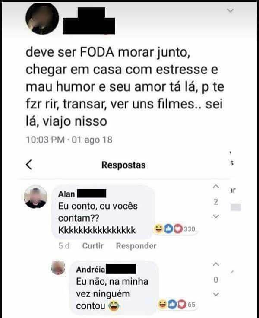Click heart reaction icon on Alan's comment

[178, 229]
